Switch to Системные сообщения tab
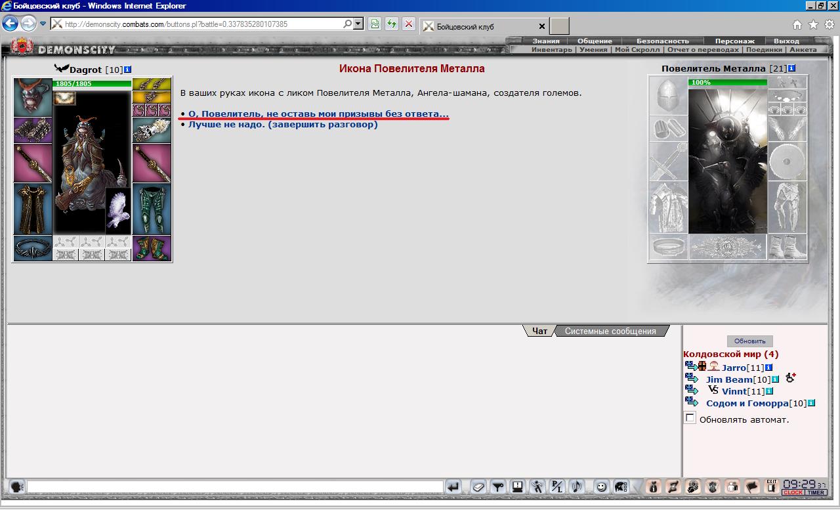This screenshot has height=510, width=840. pos(610,331)
